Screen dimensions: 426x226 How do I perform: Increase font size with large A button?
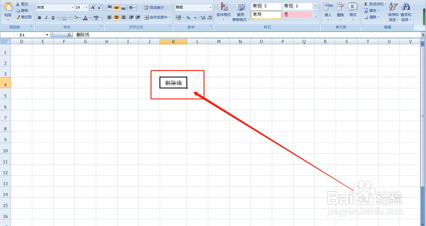(x=93, y=7)
